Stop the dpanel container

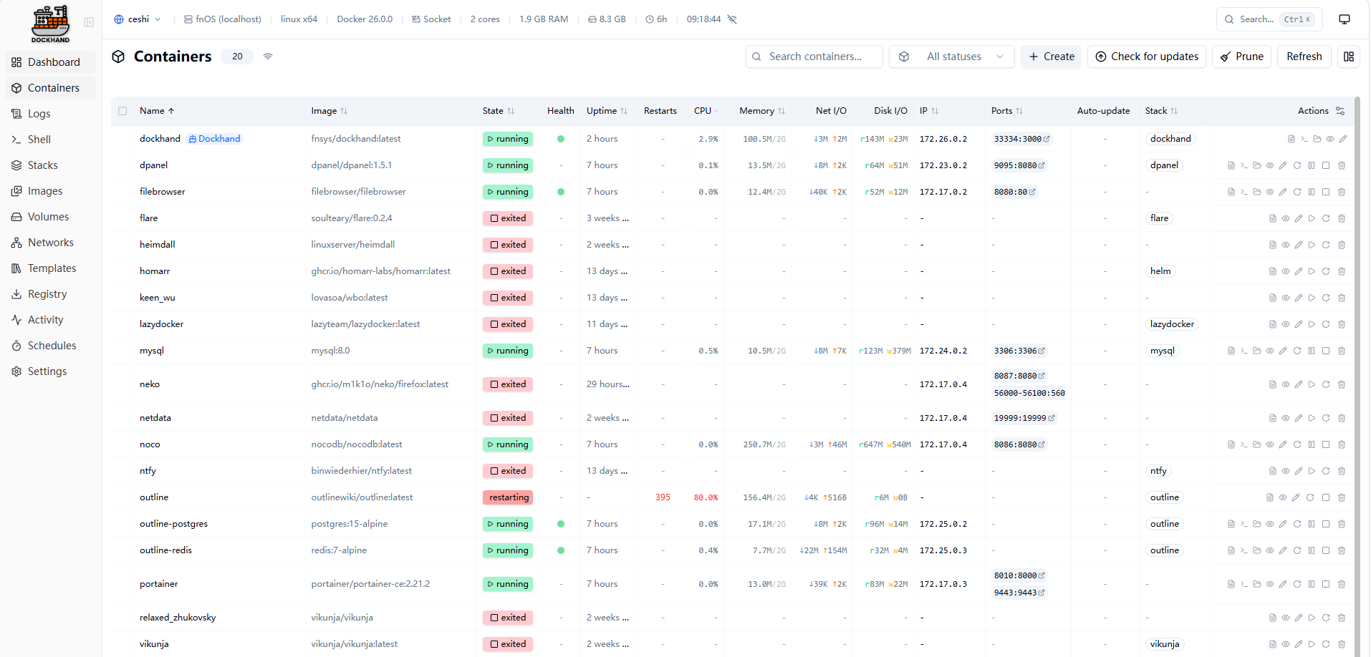tap(1326, 165)
